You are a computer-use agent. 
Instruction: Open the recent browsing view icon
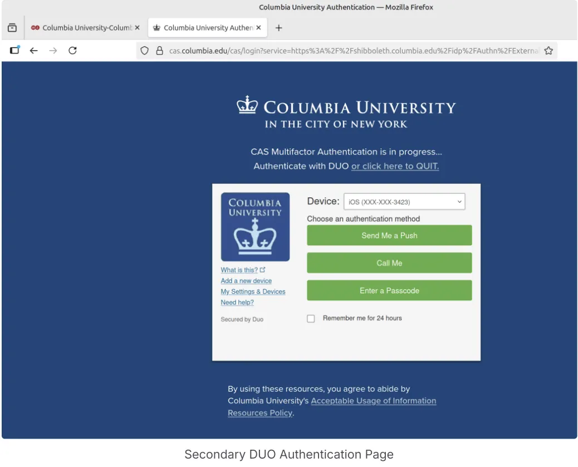[x=12, y=28]
